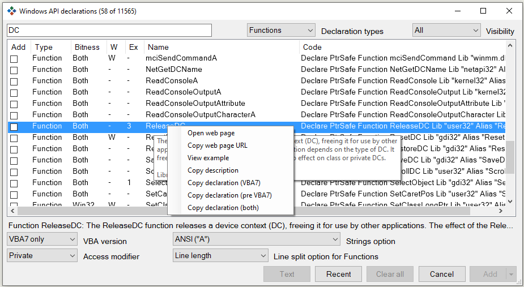Open the Private access modifier dropdown
The width and height of the screenshot is (524, 287).
tap(42, 256)
